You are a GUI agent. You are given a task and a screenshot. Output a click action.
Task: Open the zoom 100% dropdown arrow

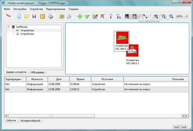point(187,16)
